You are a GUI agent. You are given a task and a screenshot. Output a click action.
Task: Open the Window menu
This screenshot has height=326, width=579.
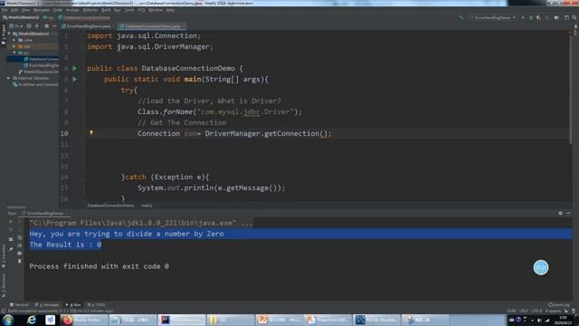click(156, 10)
